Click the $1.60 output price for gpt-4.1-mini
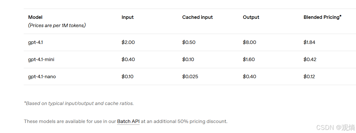The image size is (356, 133). pyautogui.click(x=249, y=59)
